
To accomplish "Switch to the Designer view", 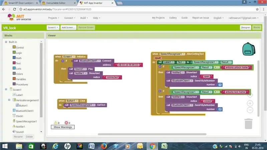I will pos(245,27).
